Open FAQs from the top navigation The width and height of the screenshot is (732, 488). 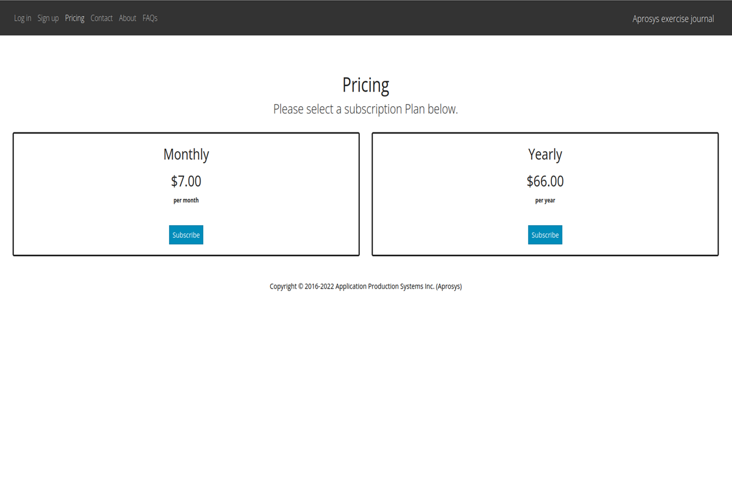coord(150,18)
